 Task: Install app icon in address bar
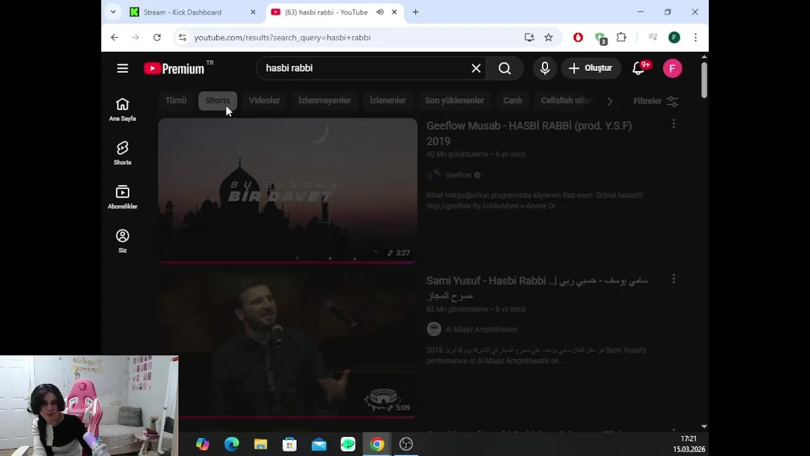(x=530, y=37)
